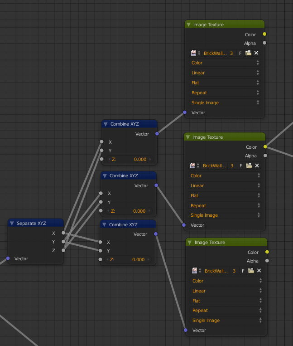Click BrickWall image name in middle Image Texture node
The image size is (293, 346).
pyautogui.click(x=214, y=166)
